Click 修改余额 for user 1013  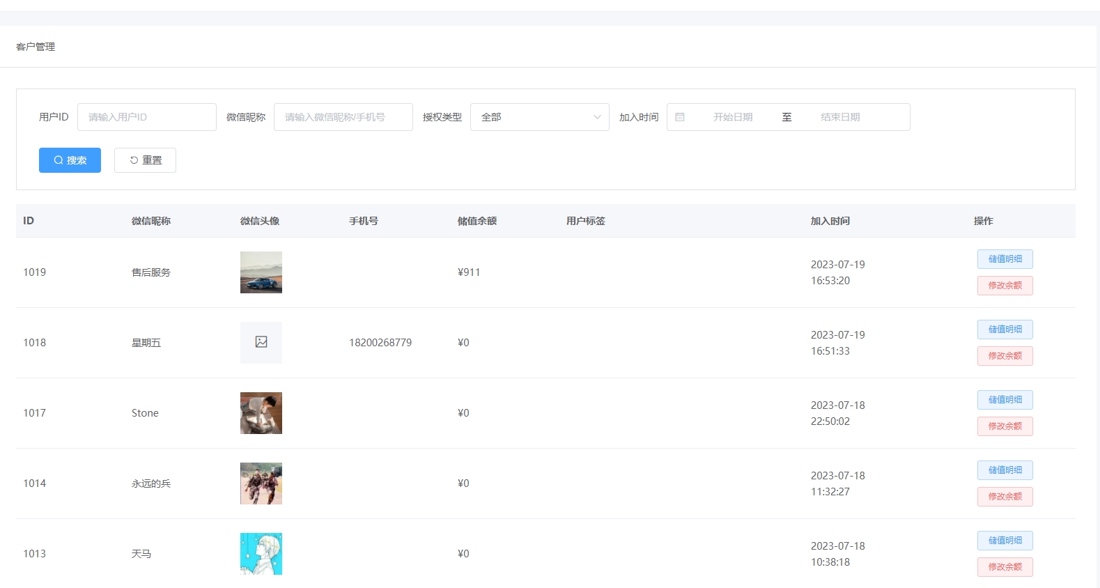tap(1005, 567)
